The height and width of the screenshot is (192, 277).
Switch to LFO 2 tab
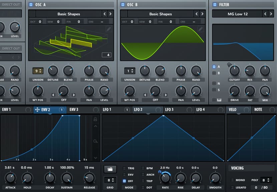tap(148, 110)
